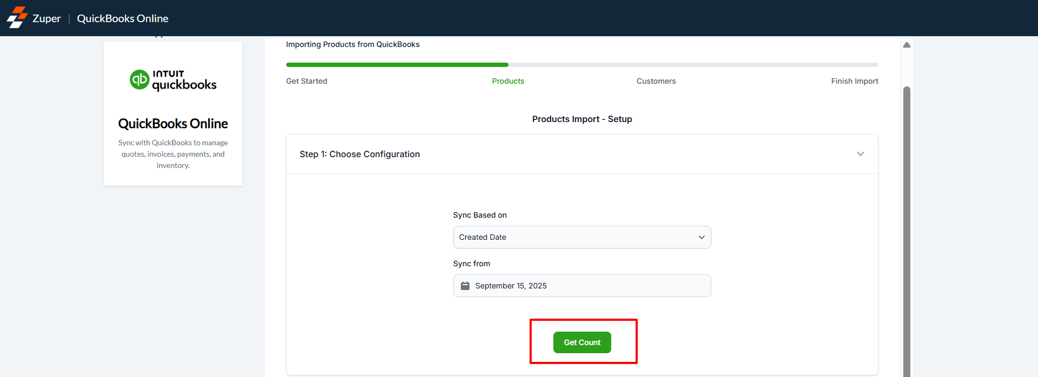This screenshot has width=1038, height=377.
Task: Click the QuickBooks Online card heading
Action: (173, 124)
